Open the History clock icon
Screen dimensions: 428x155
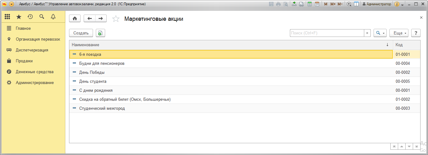(30, 17)
